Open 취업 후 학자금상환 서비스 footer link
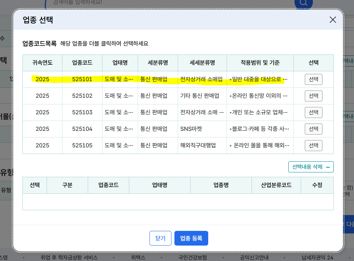354x261 pixels. click(69, 258)
